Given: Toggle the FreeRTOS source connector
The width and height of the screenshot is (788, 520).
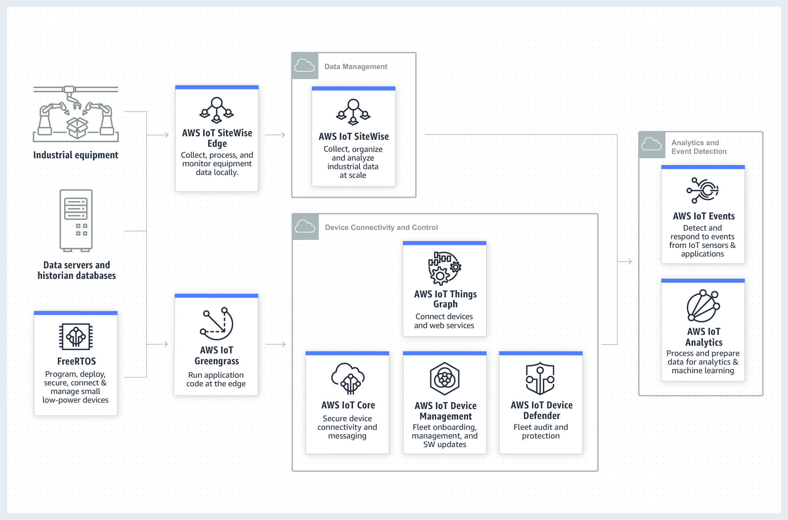Looking at the screenshot, I should coord(124,377).
